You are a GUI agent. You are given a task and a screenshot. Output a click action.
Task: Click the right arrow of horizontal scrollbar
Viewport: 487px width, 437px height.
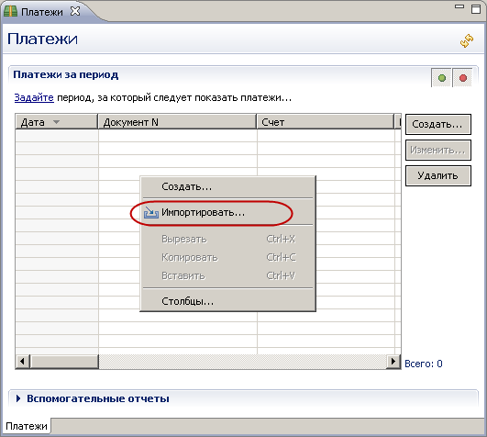393,362
